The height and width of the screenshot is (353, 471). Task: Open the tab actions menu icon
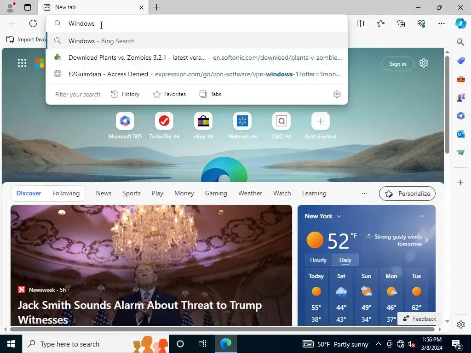pos(28,7)
